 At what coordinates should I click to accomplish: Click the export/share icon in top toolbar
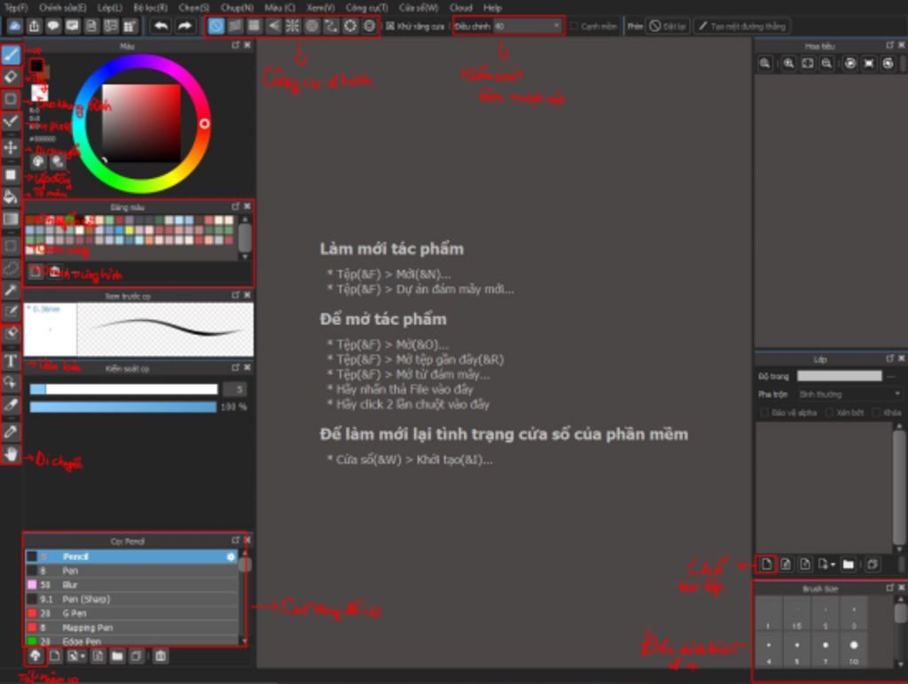(x=35, y=26)
